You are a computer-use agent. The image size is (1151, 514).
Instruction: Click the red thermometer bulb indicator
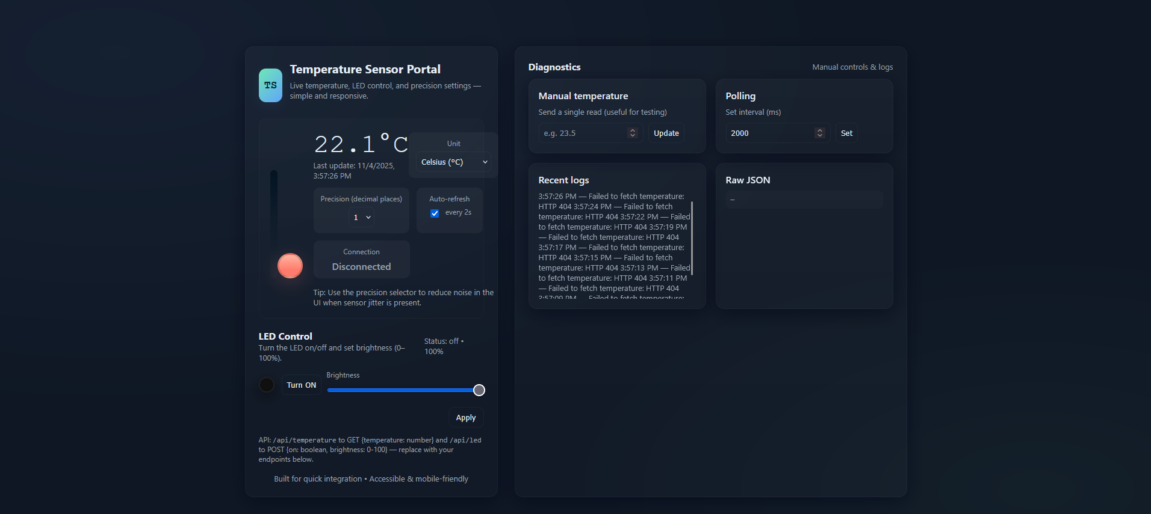290,266
